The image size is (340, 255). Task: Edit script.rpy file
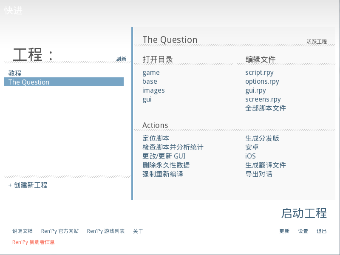click(x=259, y=73)
